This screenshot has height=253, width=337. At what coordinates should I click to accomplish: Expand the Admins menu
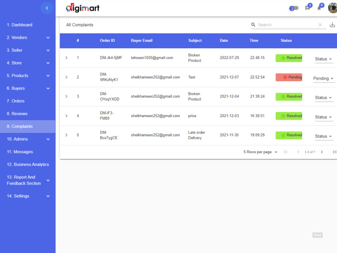pyautogui.click(x=28, y=139)
